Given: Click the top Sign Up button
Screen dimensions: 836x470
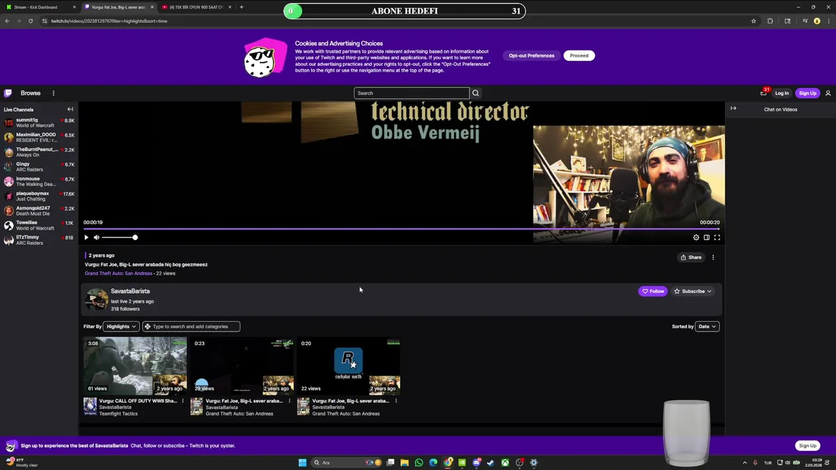Looking at the screenshot, I should tap(807, 93).
